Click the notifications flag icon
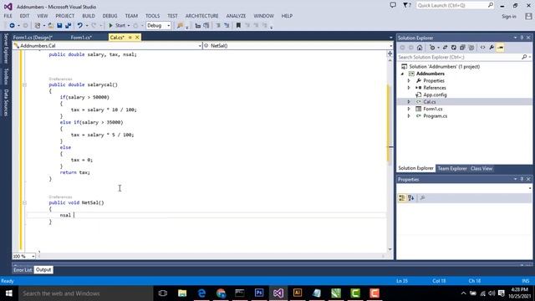 407,6
